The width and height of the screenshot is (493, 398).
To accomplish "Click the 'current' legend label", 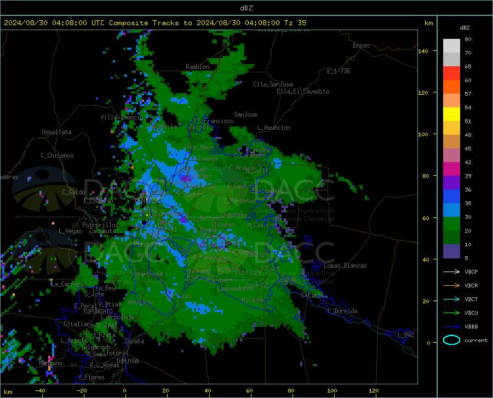I will [x=475, y=340].
